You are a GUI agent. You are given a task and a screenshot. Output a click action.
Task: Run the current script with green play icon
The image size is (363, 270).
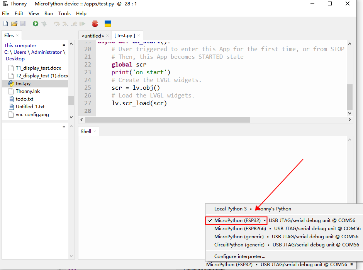coord(36,24)
